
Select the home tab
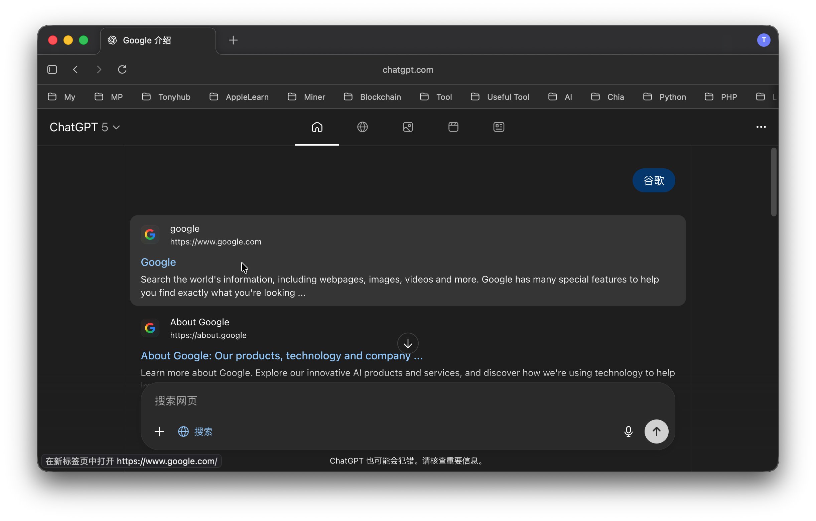[x=317, y=127]
